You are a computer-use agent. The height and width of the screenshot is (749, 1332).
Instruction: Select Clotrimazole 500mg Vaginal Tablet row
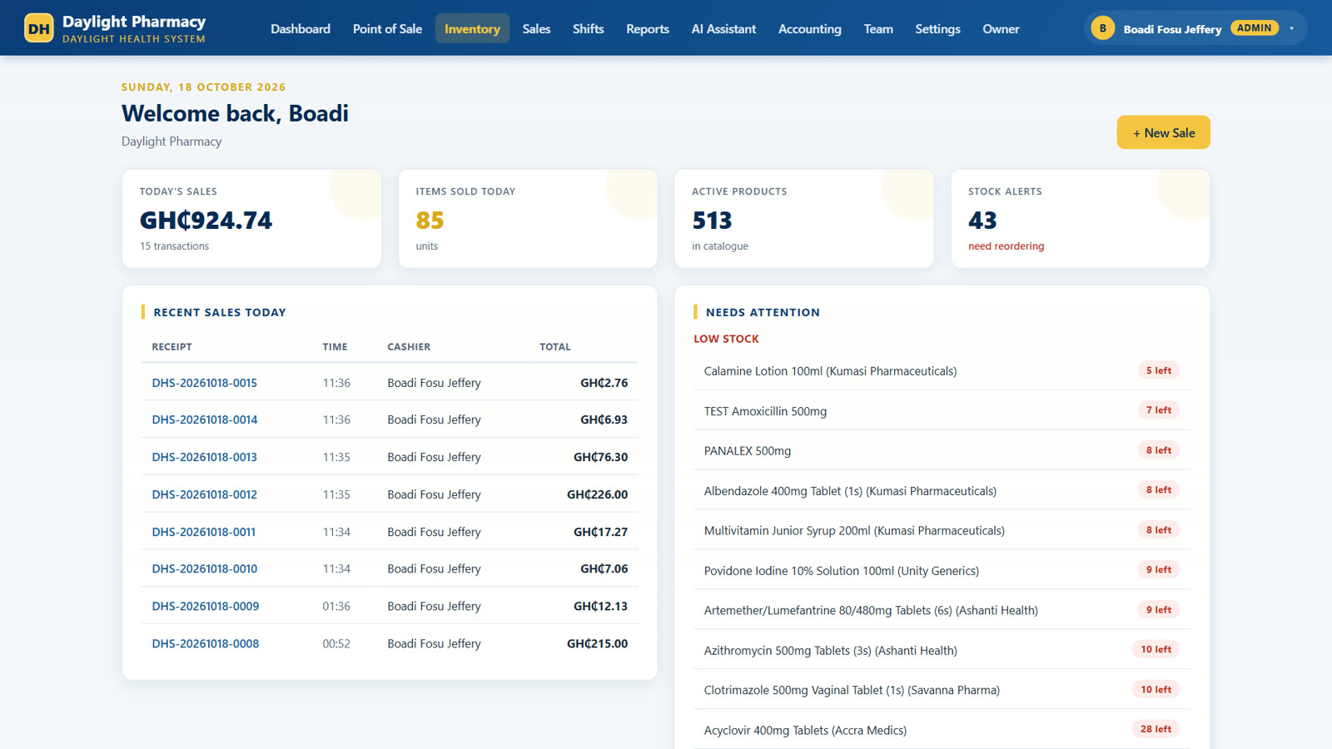pos(942,690)
